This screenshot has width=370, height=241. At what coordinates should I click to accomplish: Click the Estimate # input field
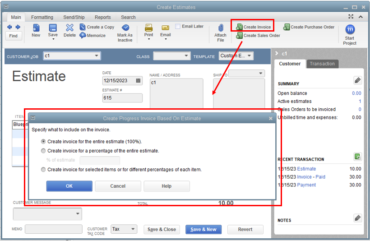122,98
